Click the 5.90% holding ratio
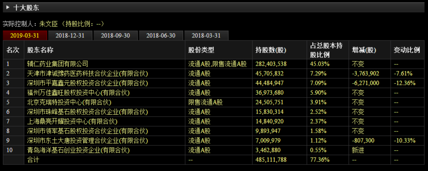The height and width of the screenshot is (171, 428). click(x=318, y=93)
